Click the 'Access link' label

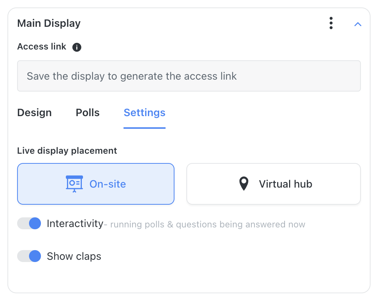[x=42, y=47]
